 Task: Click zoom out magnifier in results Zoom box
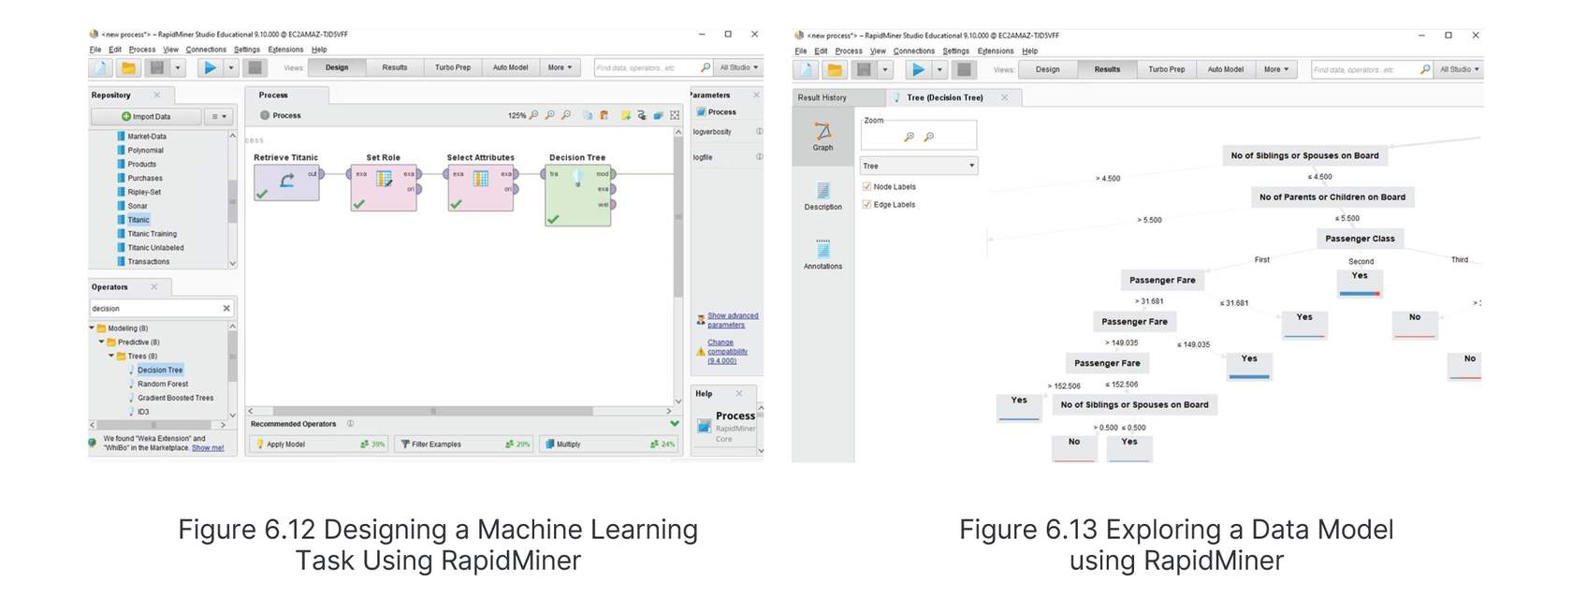(x=928, y=137)
